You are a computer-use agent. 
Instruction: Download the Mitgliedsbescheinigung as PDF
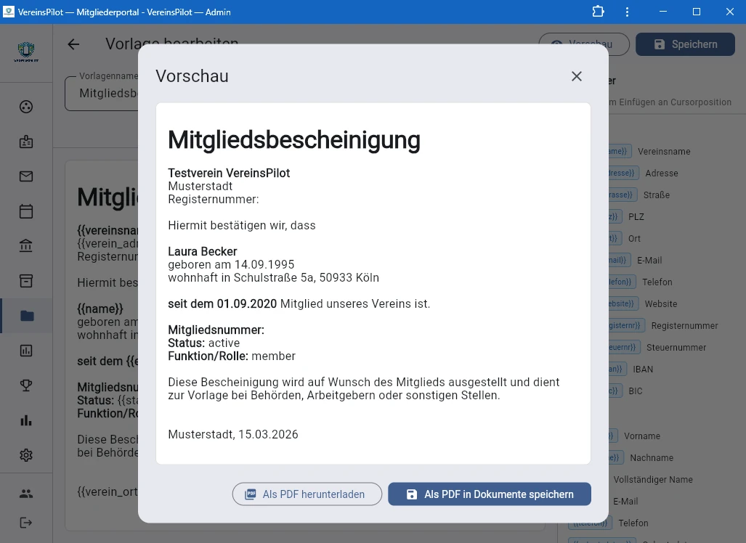307,494
